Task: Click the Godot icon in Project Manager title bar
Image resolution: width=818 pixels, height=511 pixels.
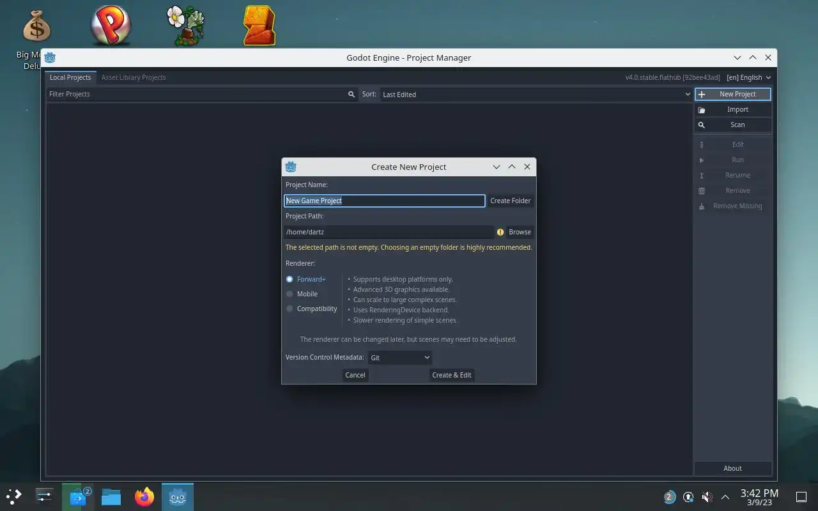Action: click(x=50, y=57)
